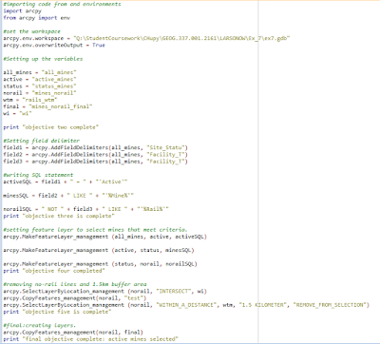Click the print "objective four completed" line
The height and width of the screenshot is (344, 380).
pyautogui.click(x=54, y=271)
